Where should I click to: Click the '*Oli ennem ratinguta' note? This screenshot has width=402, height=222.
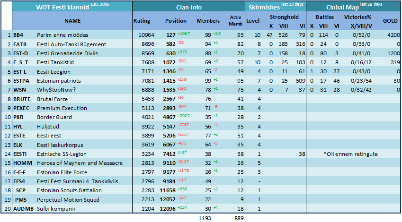point(351,154)
